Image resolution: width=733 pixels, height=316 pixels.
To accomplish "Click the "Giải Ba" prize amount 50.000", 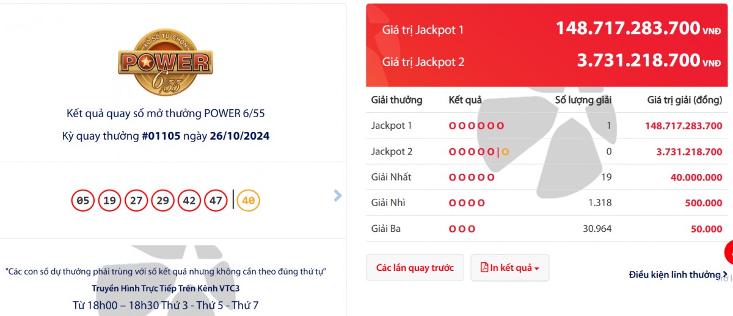I will pyautogui.click(x=706, y=229).
